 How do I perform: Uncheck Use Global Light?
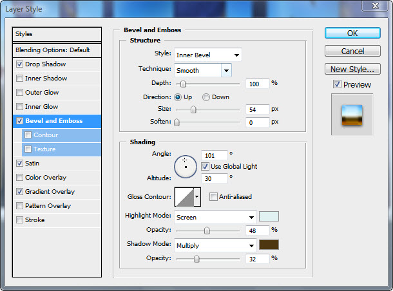[205, 166]
